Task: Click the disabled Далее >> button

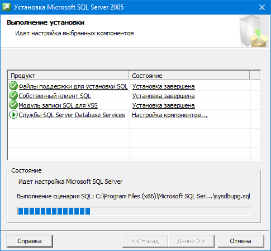Action: pos(191,241)
